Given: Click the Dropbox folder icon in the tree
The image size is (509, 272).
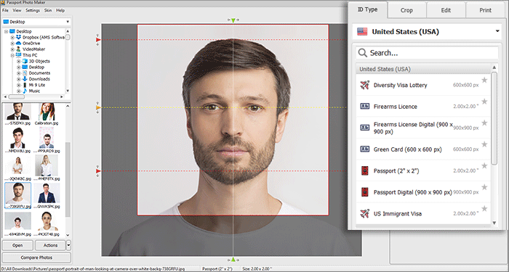Looking at the screenshot, I should [x=18, y=37].
